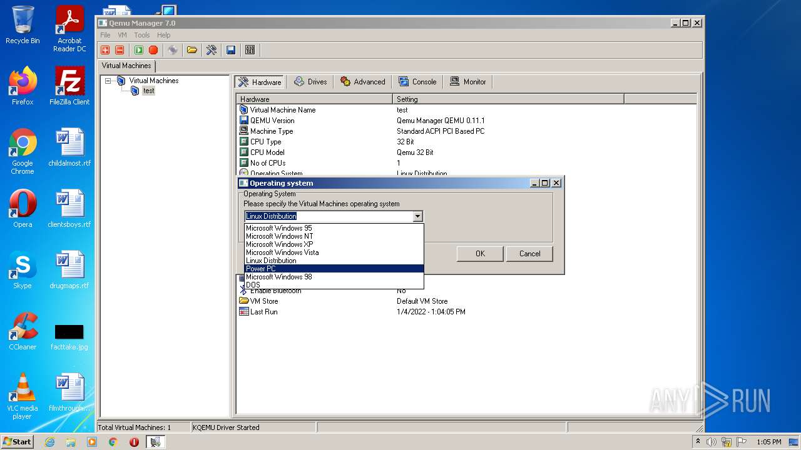Image resolution: width=801 pixels, height=450 pixels.
Task: Click the yellow folder open toolbar icon
Action: pos(192,50)
